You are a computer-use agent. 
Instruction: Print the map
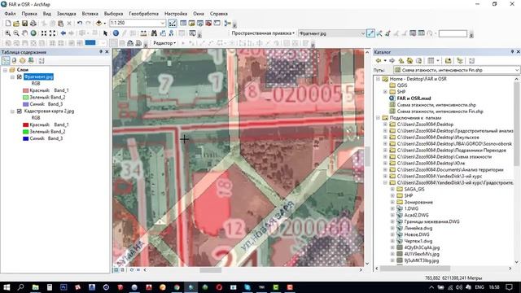point(33,24)
